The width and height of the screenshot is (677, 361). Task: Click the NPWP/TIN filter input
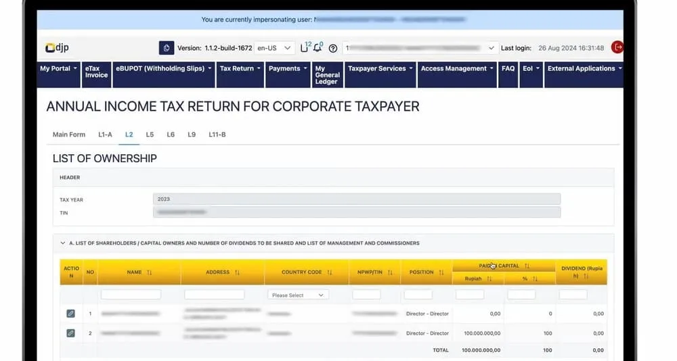(x=366, y=295)
